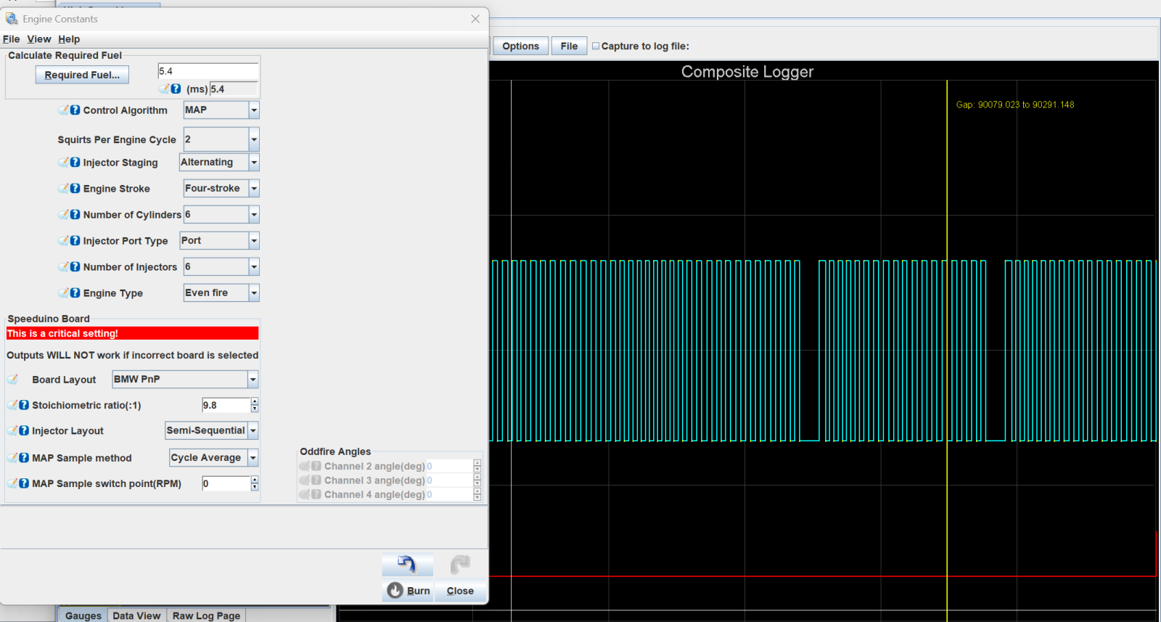The width and height of the screenshot is (1161, 622).
Task: Click the note pencil icon beside Board Layout
Action: (x=13, y=380)
